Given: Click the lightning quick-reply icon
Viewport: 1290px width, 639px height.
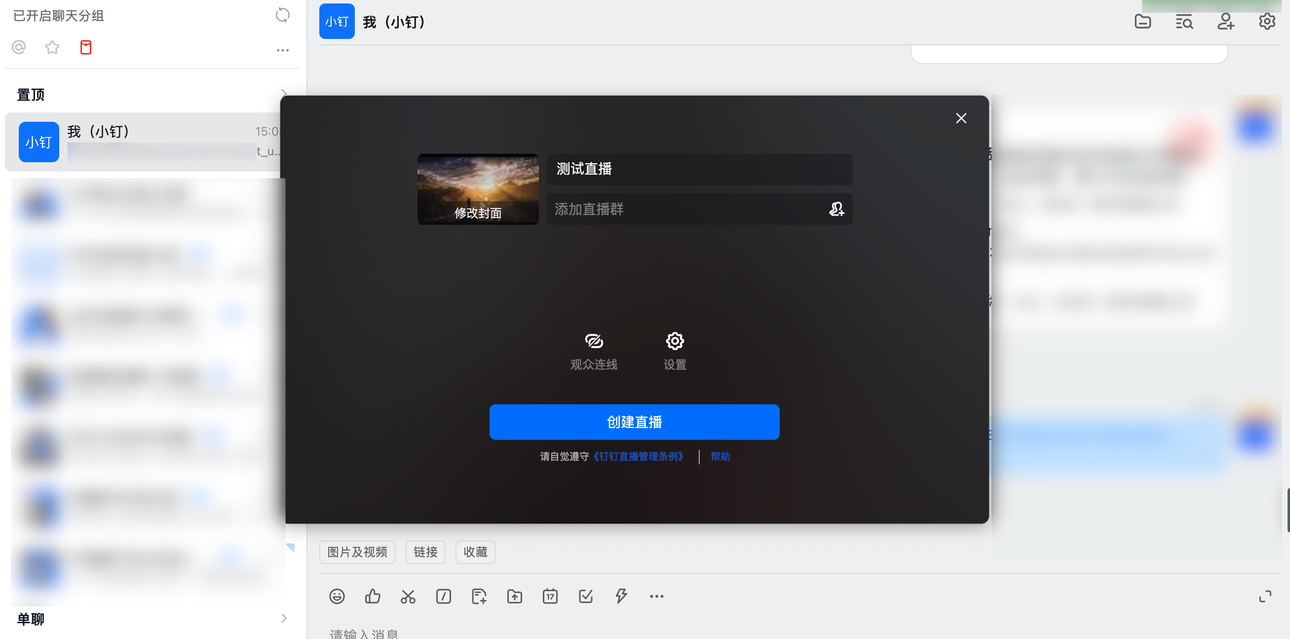Looking at the screenshot, I should point(621,596).
